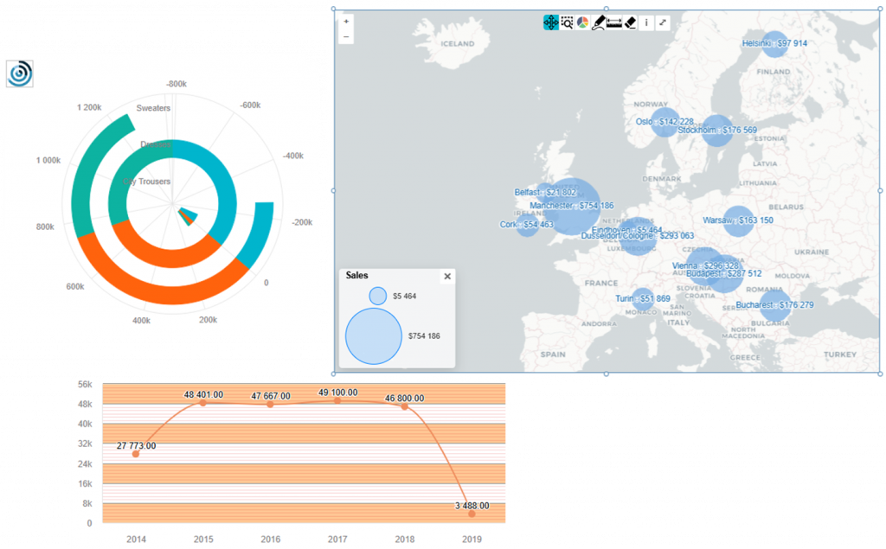886x549 pixels.
Task: Activate the zoom-to-selection box tool
Action: point(567,22)
